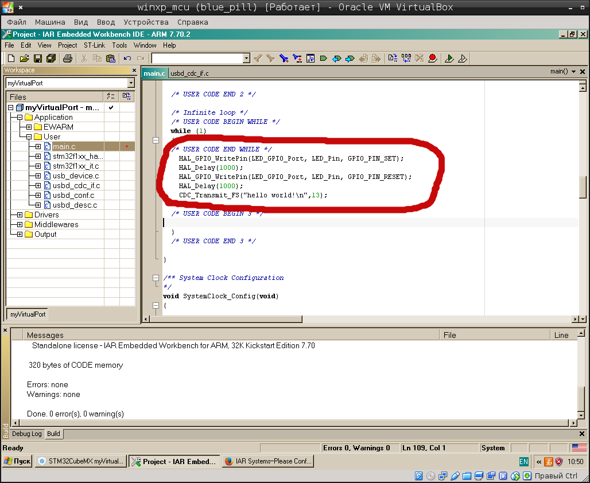Open the main() function list dropdown

coord(573,72)
